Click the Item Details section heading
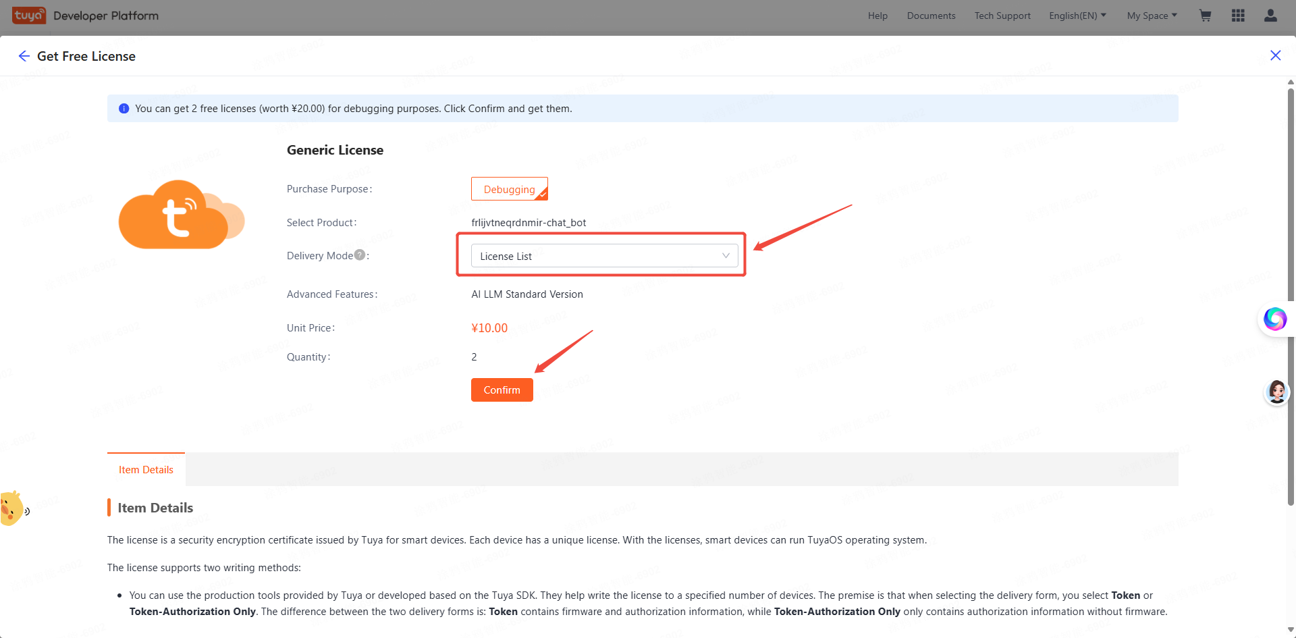Image resolution: width=1296 pixels, height=638 pixels. coord(155,508)
